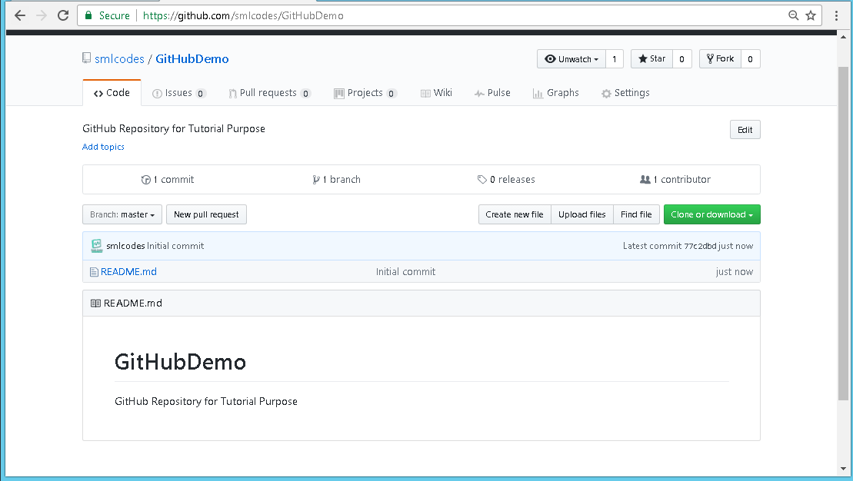Click the zoom magnifier icon in address bar

794,15
